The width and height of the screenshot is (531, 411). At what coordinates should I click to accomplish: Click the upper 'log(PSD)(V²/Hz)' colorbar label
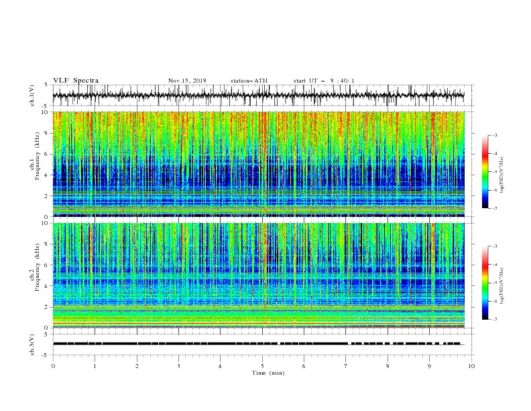click(501, 175)
